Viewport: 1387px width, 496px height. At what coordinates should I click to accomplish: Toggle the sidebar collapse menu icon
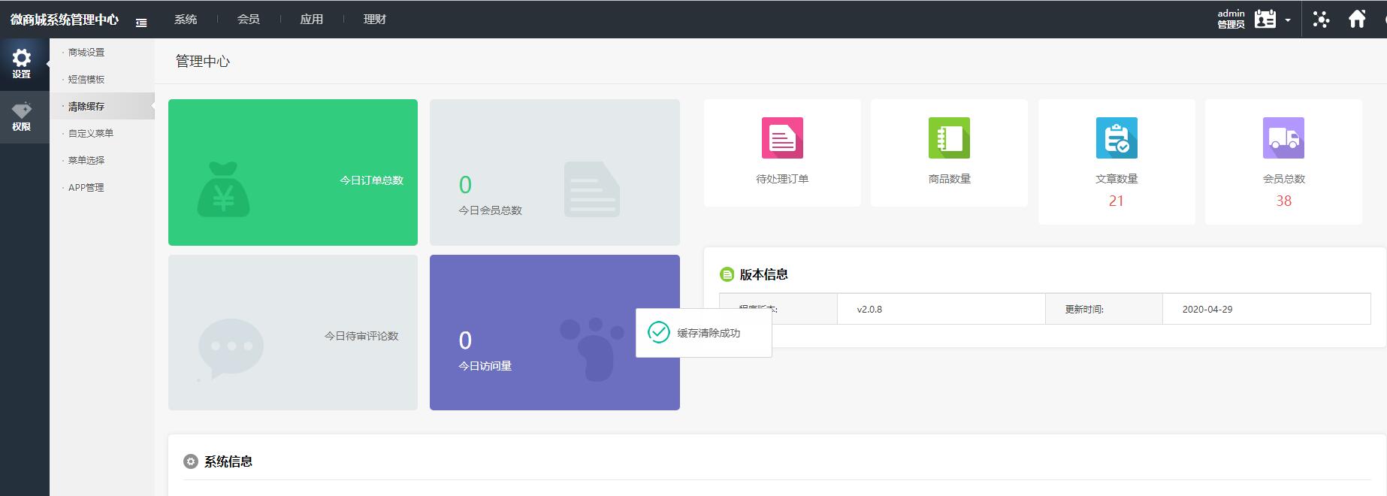tap(141, 23)
